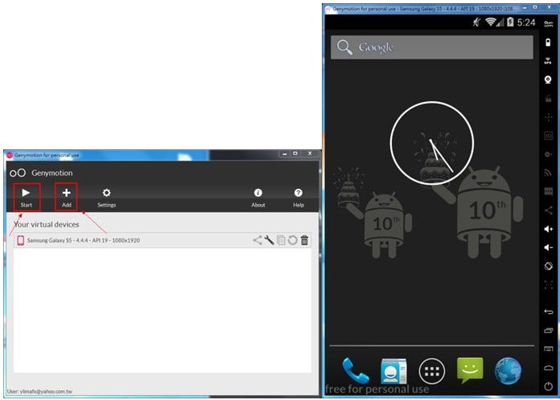Tap the Android menu button in sidebar
The height and width of the screenshot is (400, 560).
coord(548,349)
